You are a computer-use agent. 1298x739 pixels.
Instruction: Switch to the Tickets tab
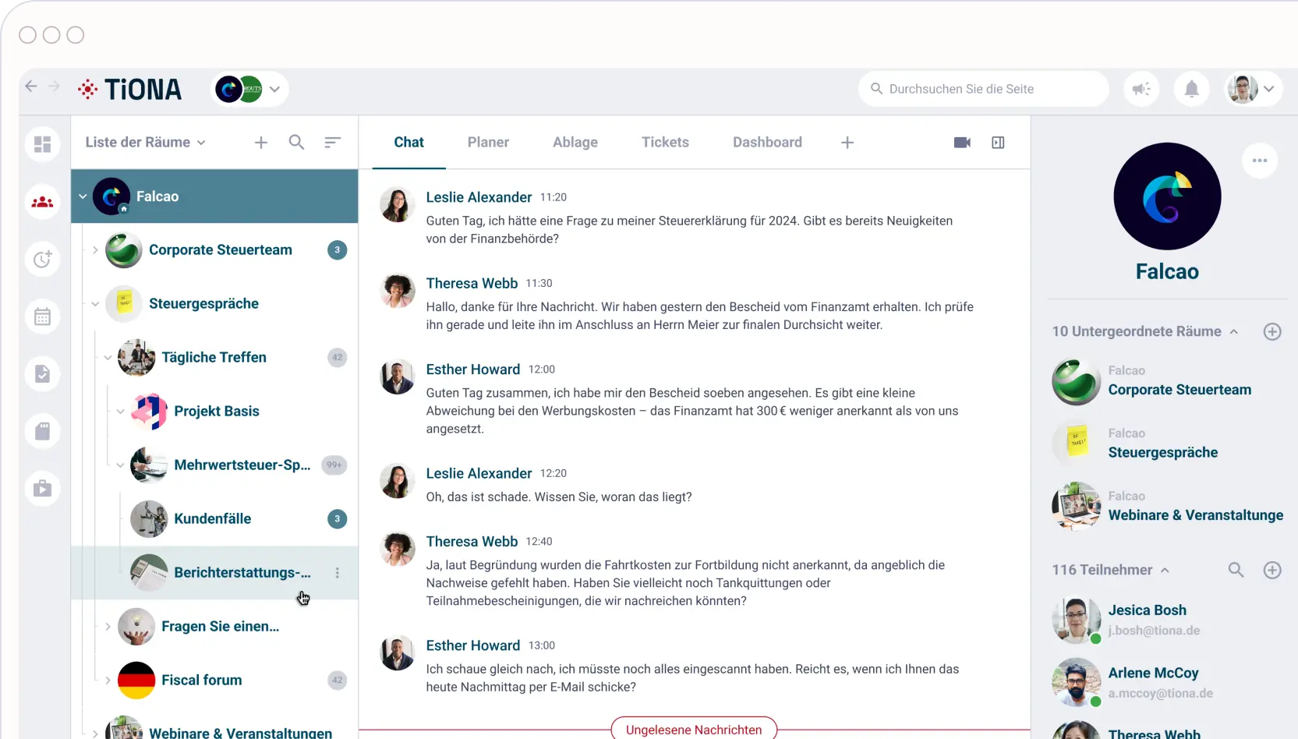(665, 143)
